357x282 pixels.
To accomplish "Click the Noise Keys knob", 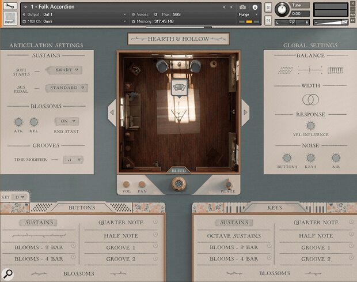I will click(x=310, y=158).
